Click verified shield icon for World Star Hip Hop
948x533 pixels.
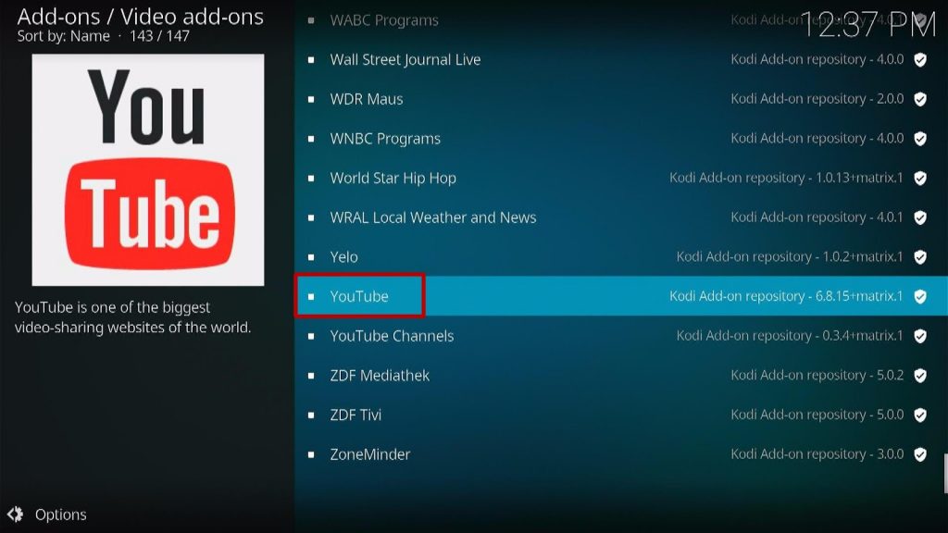pyautogui.click(x=920, y=179)
